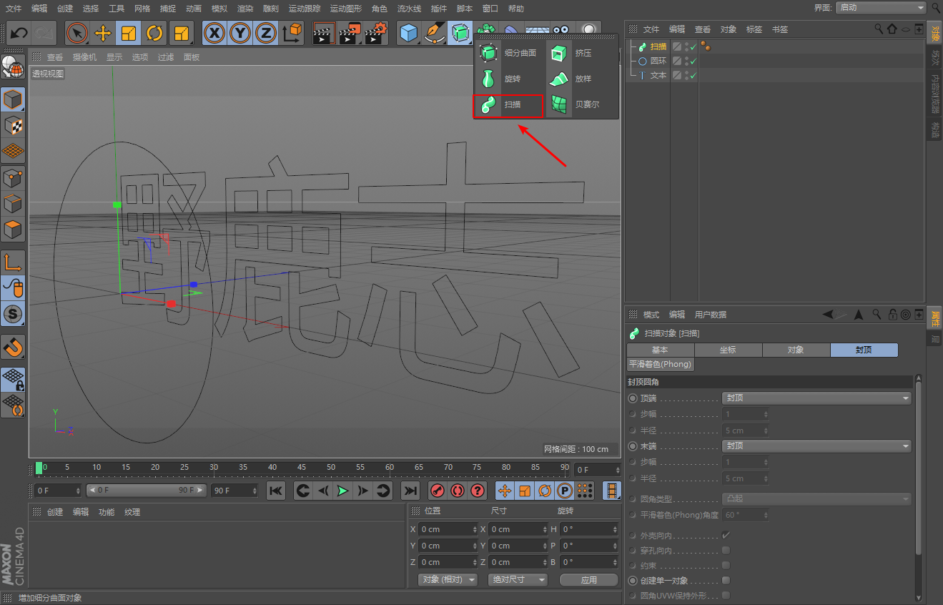
Task: Choose 挤压 extrude from the popup
Action: coord(581,54)
